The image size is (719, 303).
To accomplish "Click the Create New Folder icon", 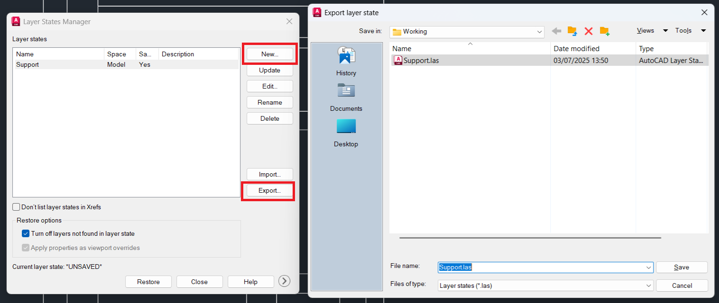I will (604, 31).
